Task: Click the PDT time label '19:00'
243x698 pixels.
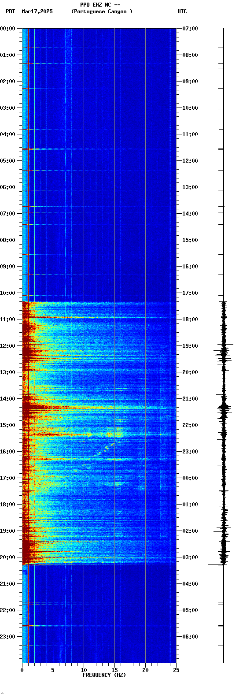Action: 7,531
